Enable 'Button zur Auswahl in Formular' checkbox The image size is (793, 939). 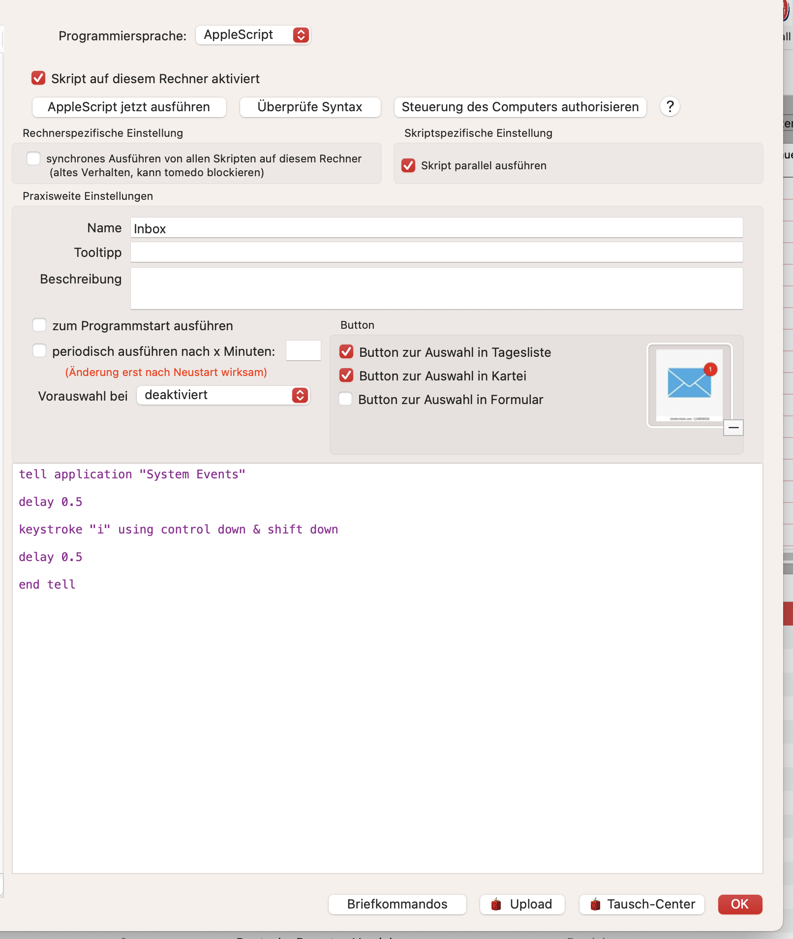click(345, 399)
